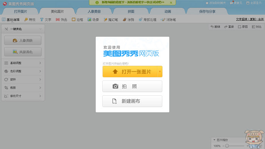Screen dimensions: 265x149
Task: Click the Meitu logo in the title bar
Action: [x=5, y=3]
